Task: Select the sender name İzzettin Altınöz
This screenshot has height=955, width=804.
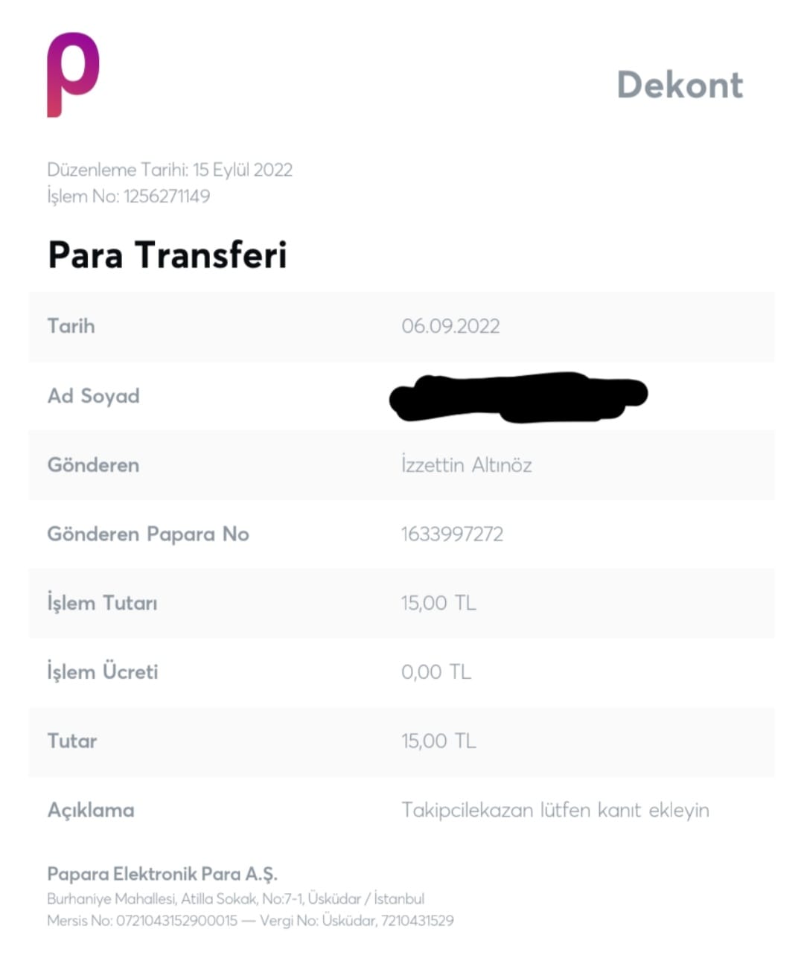Action: coord(467,465)
